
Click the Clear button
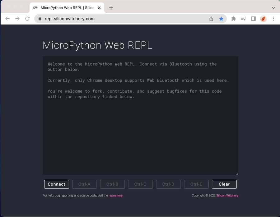click(224, 184)
